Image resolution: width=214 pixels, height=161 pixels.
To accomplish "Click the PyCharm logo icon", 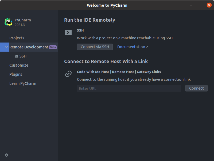I will coord(8,22).
